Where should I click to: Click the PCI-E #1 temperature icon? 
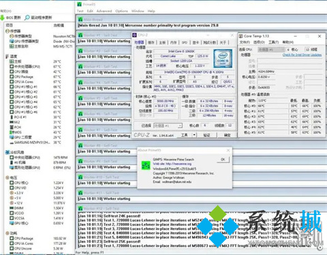[12, 117]
